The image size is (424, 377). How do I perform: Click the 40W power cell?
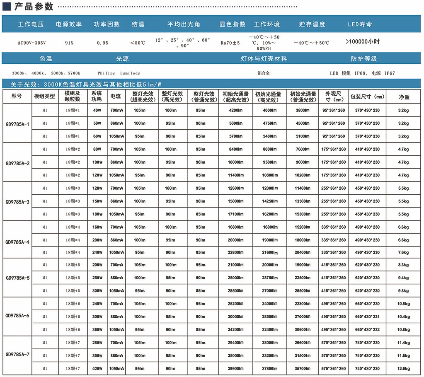(x=97, y=110)
